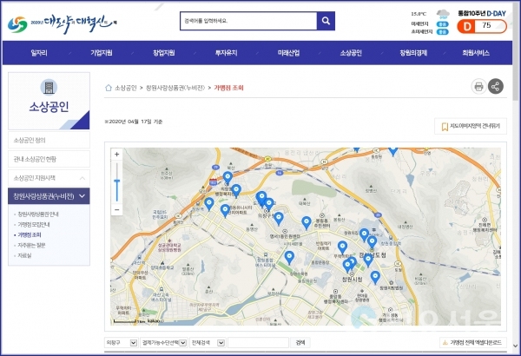Image resolution: width=521 pixels, height=356 pixels.
Task: Open the 투자유치 main menu
Action: [x=226, y=53]
